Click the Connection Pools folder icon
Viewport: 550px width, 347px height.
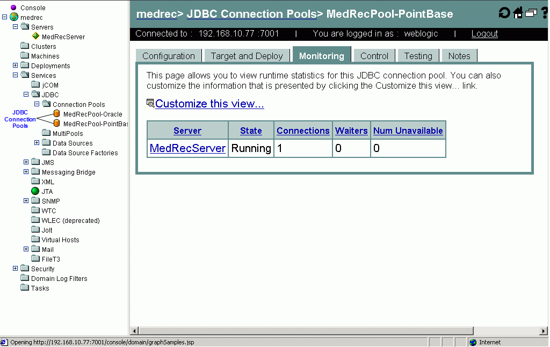[47, 104]
